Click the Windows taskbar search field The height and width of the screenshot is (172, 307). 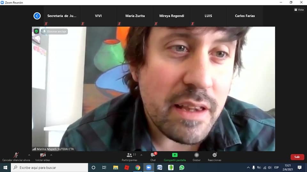50,168
